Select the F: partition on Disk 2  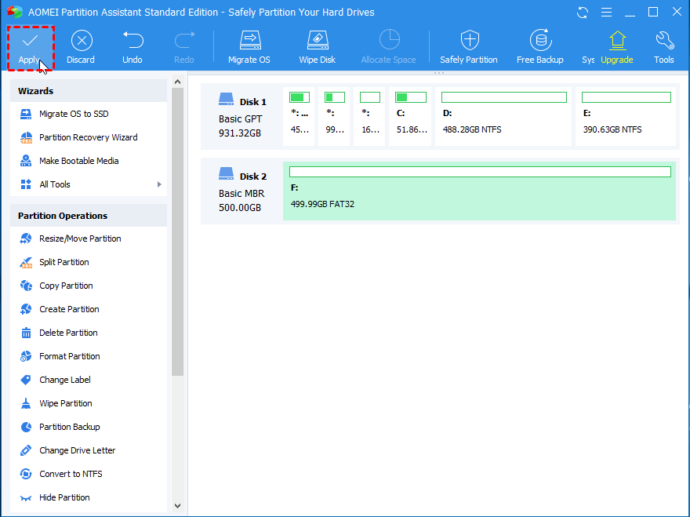[479, 192]
